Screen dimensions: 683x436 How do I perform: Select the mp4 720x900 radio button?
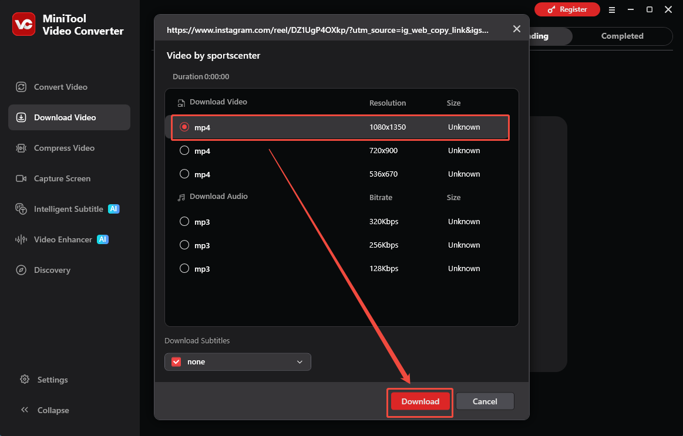(184, 151)
